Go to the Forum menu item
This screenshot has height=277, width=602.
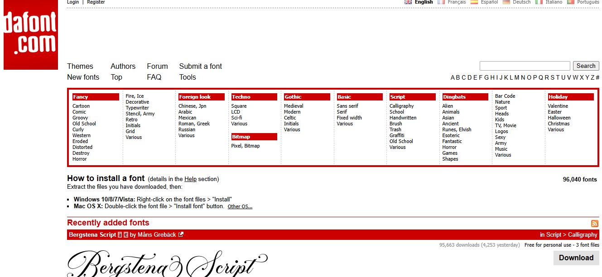157,66
